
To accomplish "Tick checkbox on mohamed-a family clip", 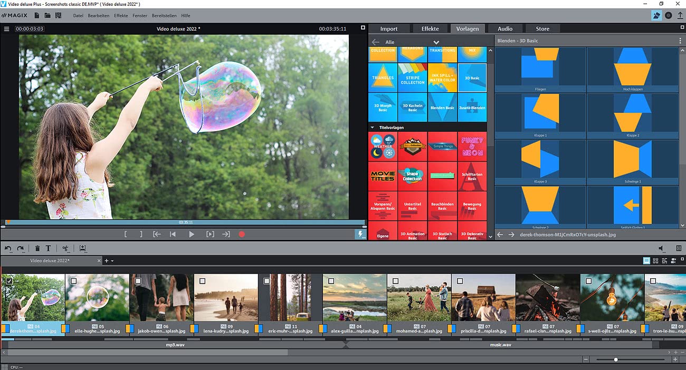I will click(395, 281).
